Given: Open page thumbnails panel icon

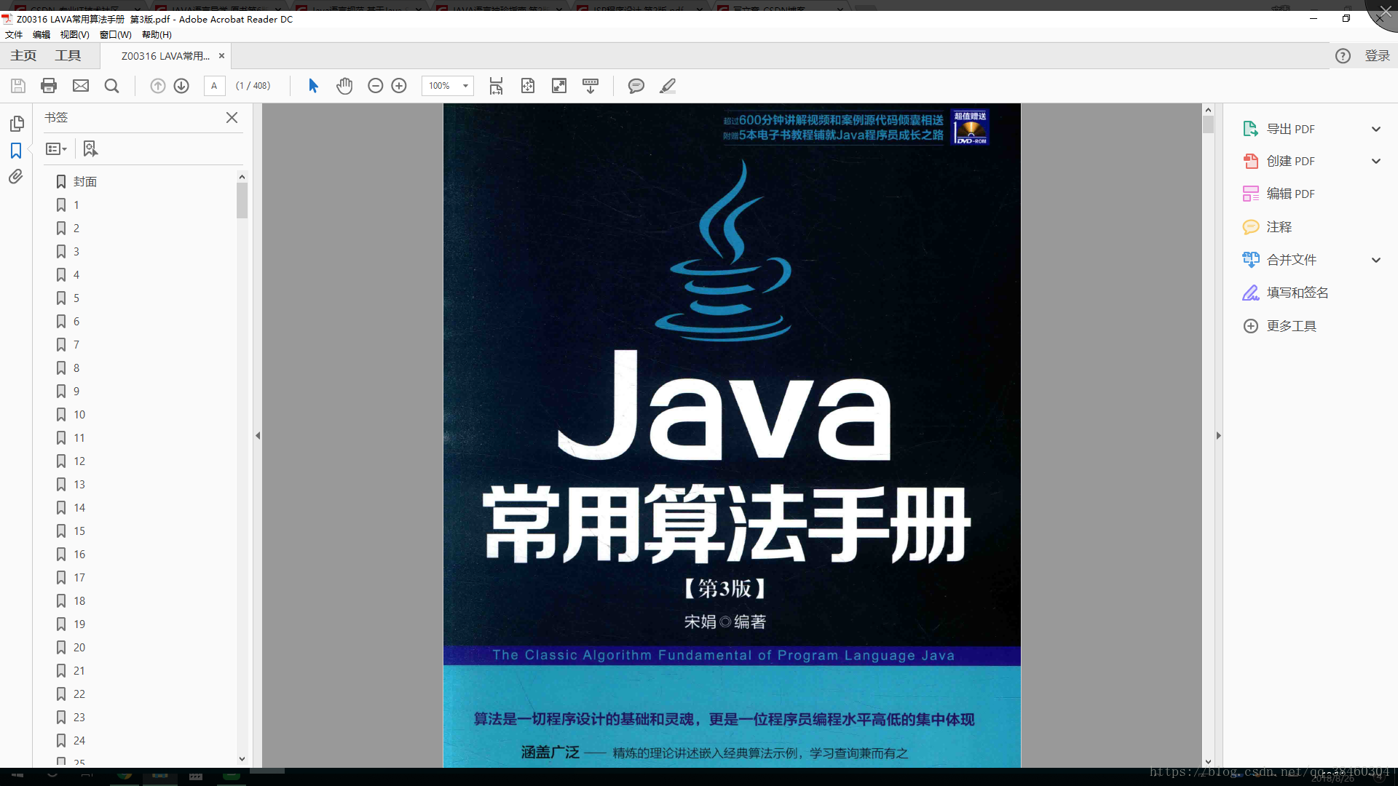Looking at the screenshot, I should [17, 124].
